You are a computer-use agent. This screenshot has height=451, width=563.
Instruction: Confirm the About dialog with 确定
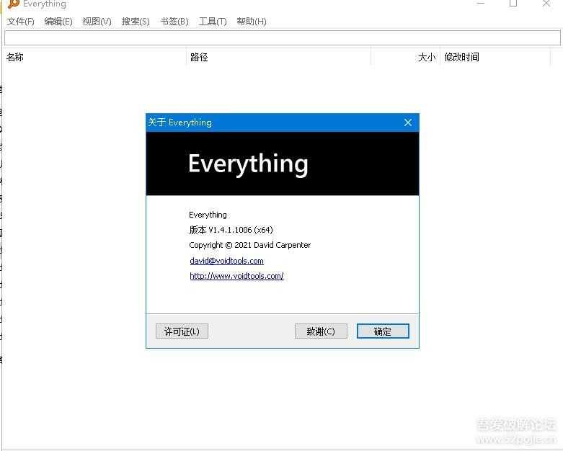[383, 331]
